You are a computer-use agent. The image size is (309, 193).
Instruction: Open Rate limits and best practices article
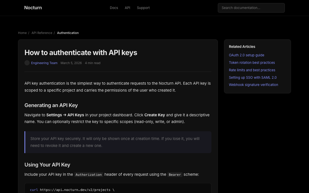click(252, 70)
